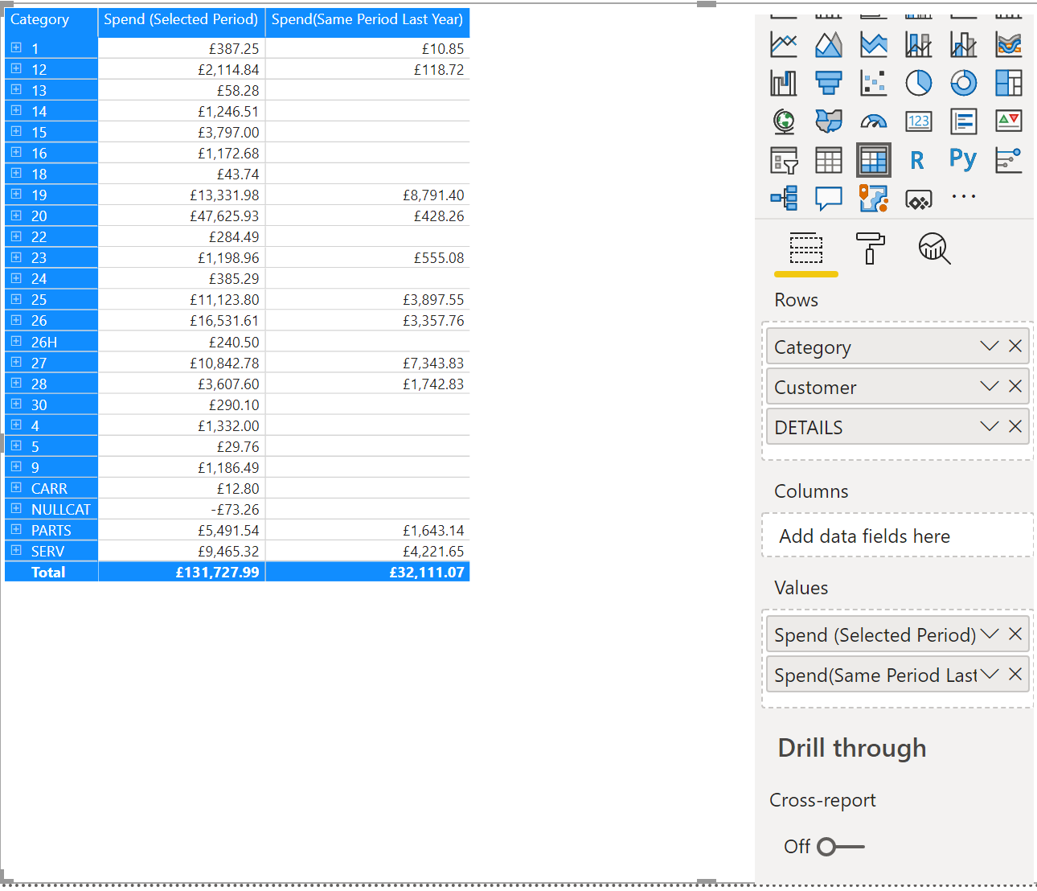Select the £47,625.93 cell
The width and height of the screenshot is (1037, 891).
pyautogui.click(x=182, y=216)
